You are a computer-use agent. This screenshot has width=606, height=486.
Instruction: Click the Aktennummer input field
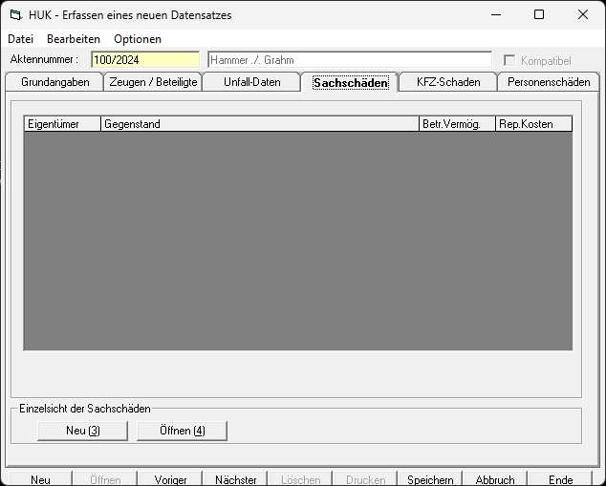point(144,60)
